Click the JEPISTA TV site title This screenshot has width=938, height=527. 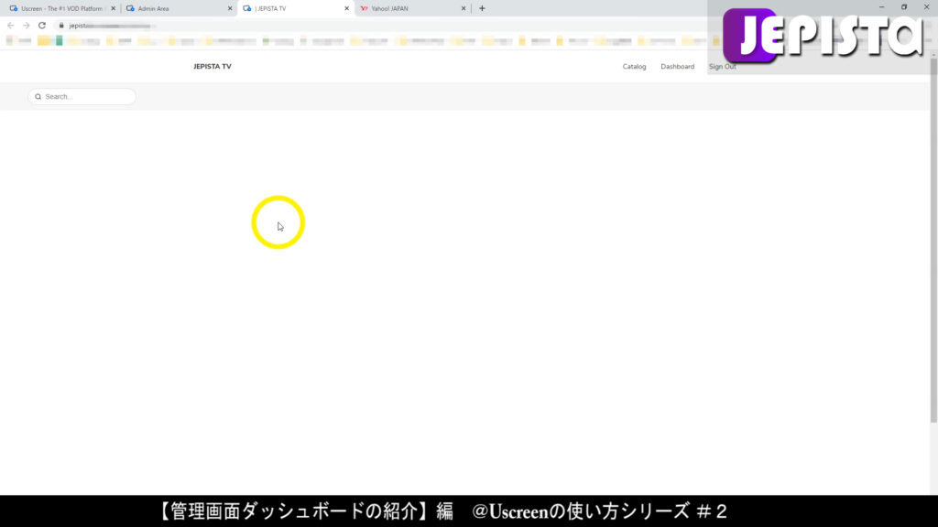[213, 66]
